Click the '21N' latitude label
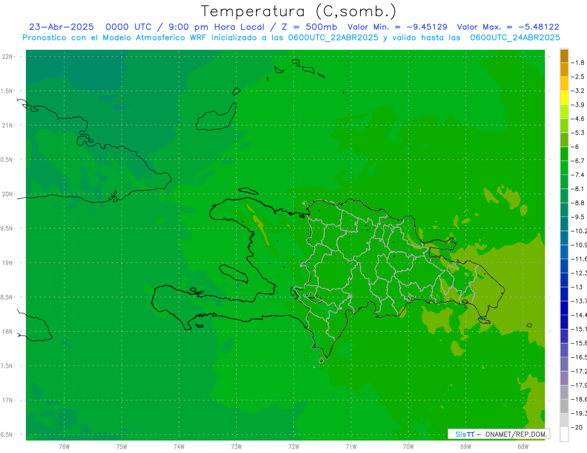Image resolution: width=587 pixels, height=453 pixels. [8, 125]
